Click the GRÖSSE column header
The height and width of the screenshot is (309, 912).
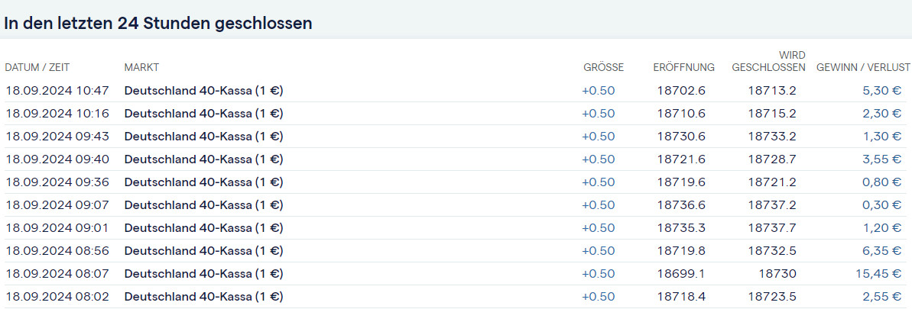(x=603, y=67)
